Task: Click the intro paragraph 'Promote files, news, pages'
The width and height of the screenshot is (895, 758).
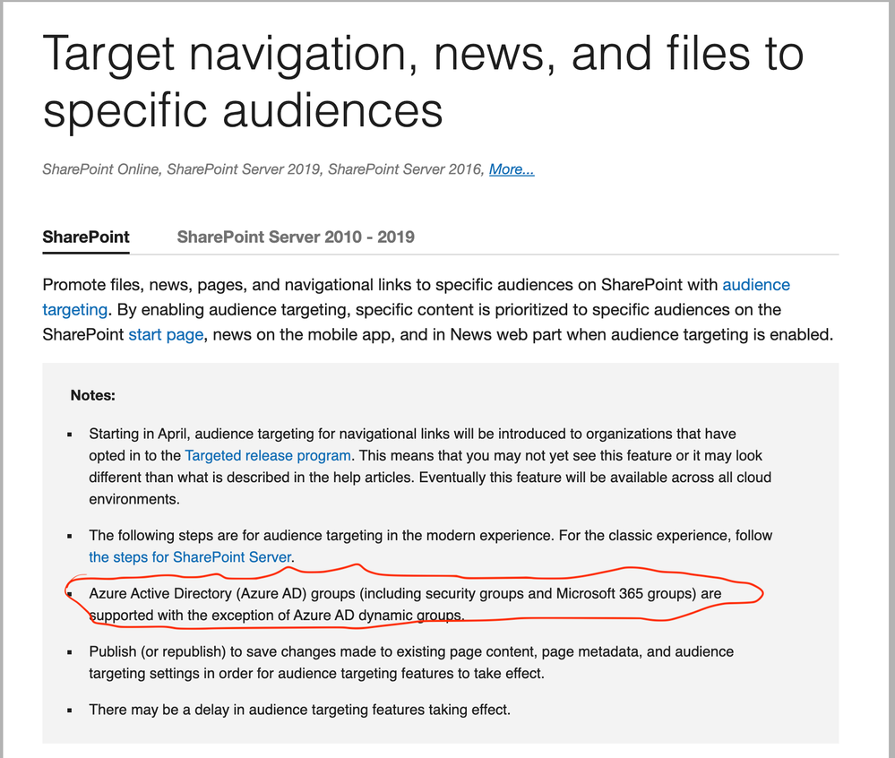Action: point(438,309)
